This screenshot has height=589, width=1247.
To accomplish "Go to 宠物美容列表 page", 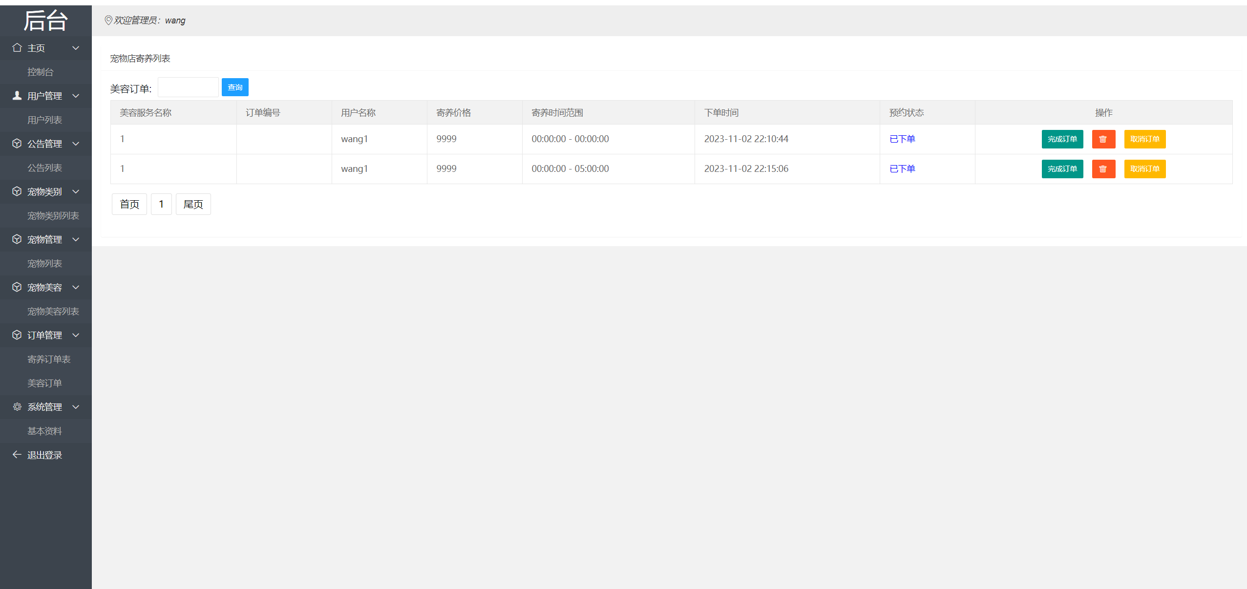I will pyautogui.click(x=53, y=312).
